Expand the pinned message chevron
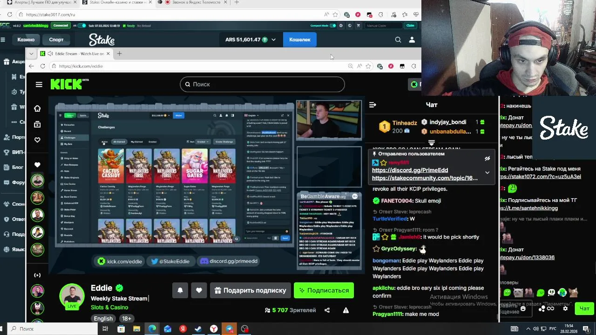Viewport: 596px width, 335px height. [x=487, y=173]
